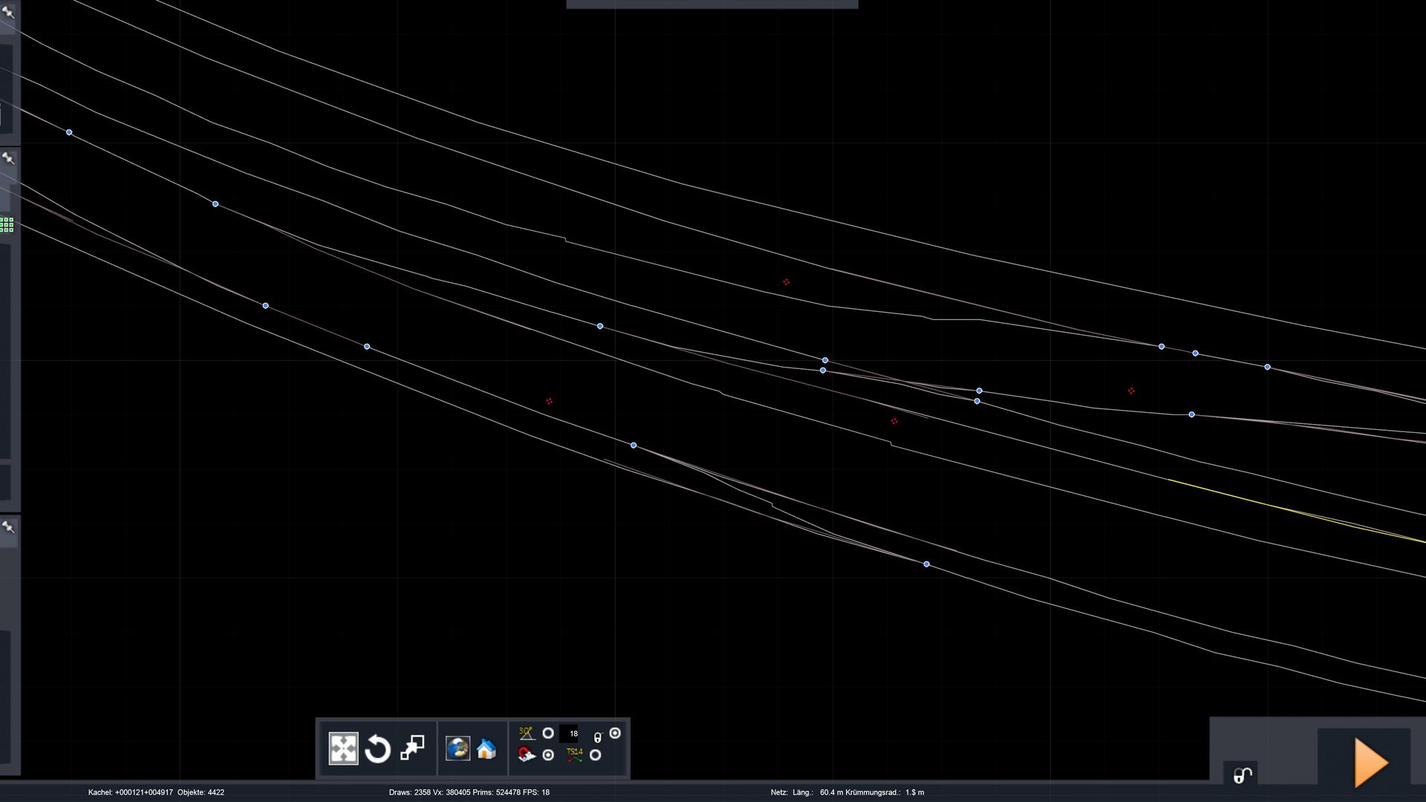Select the resize/scale arrow tool

point(412,748)
